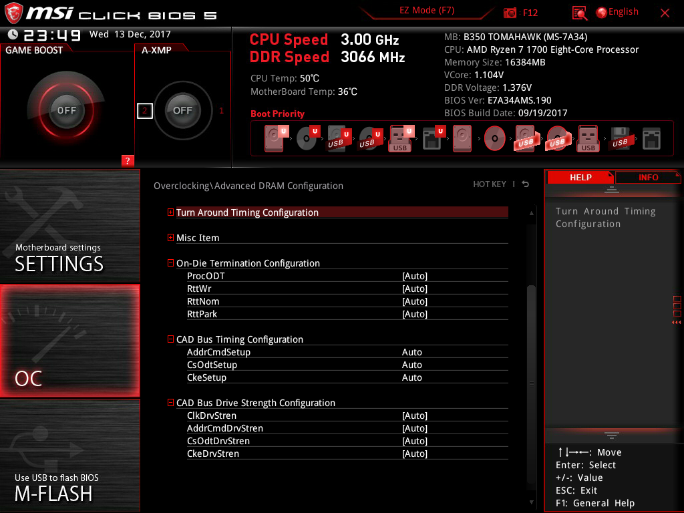684x513 pixels.
Task: Select the legacy USB key boot icon
Action: 588,139
